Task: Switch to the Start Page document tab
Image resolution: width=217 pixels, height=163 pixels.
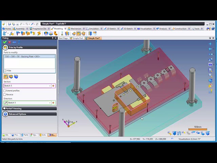Action: pyautogui.click(x=63, y=38)
